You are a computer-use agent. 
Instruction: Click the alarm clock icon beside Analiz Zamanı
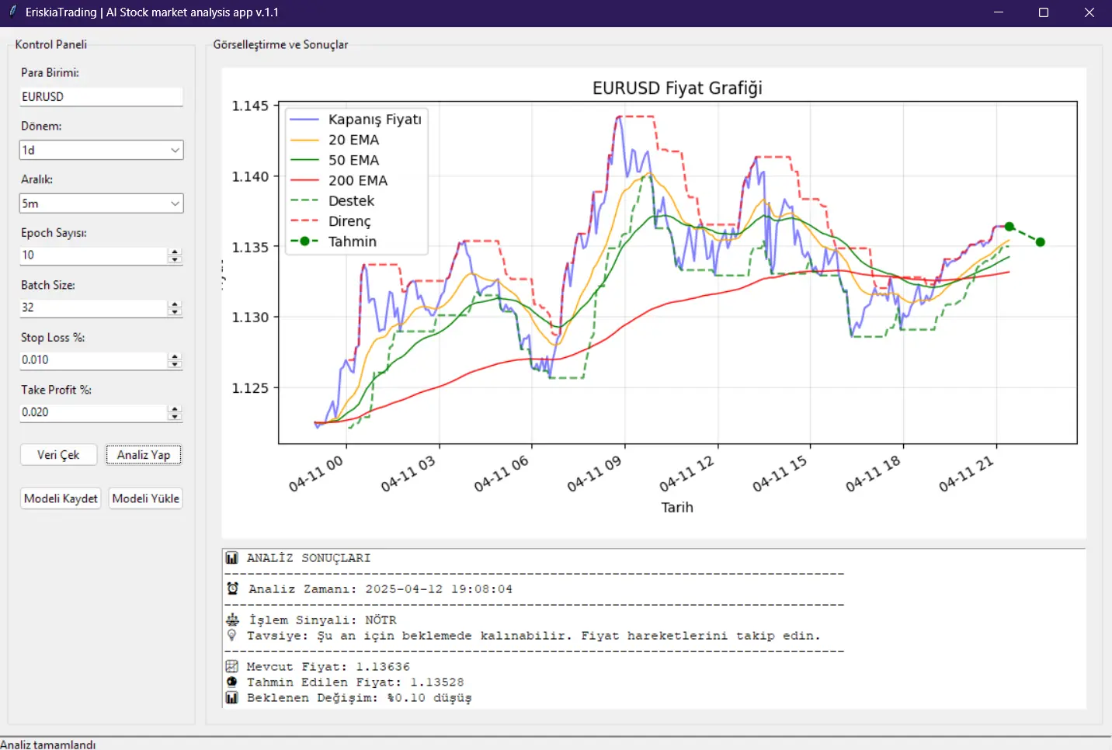(x=232, y=589)
